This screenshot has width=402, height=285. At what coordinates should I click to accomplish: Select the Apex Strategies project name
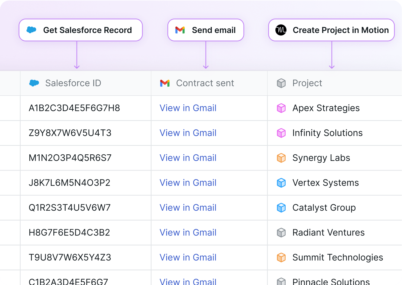pyautogui.click(x=326, y=108)
